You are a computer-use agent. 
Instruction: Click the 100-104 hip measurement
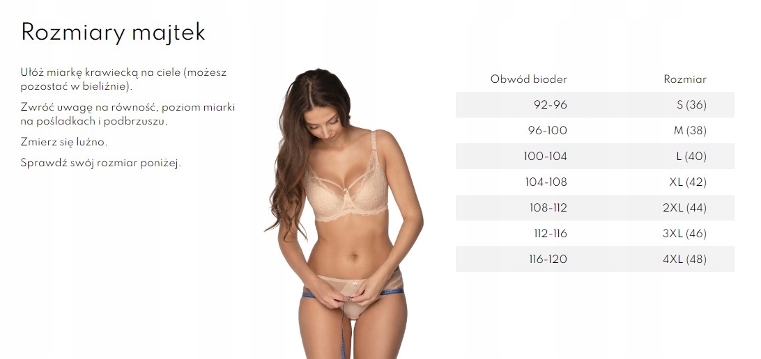545,156
